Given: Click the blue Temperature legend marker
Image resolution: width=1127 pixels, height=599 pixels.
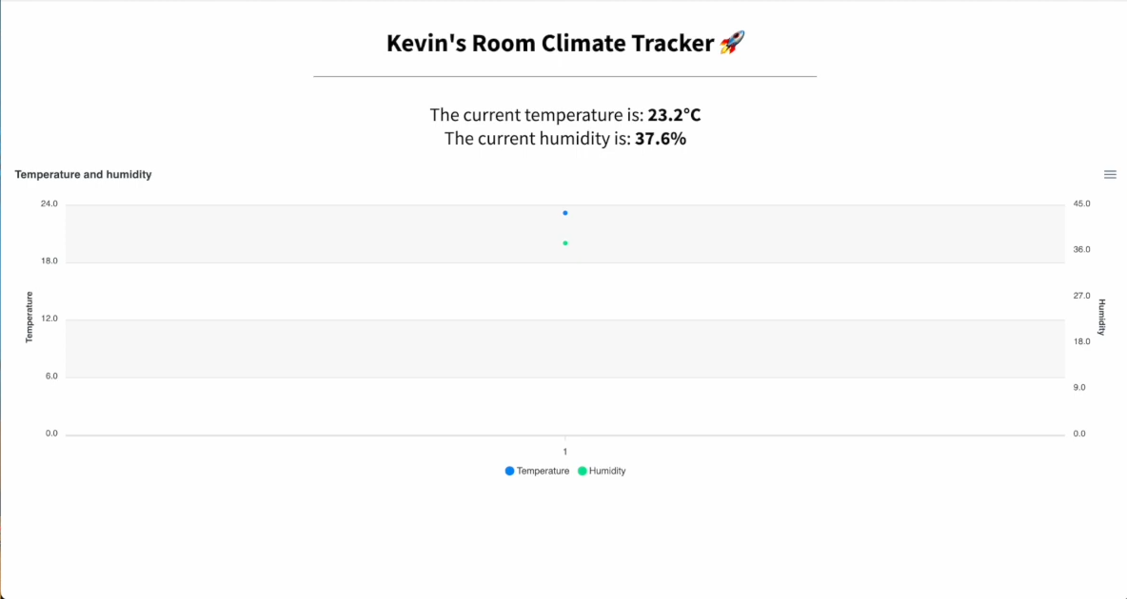Looking at the screenshot, I should [510, 471].
